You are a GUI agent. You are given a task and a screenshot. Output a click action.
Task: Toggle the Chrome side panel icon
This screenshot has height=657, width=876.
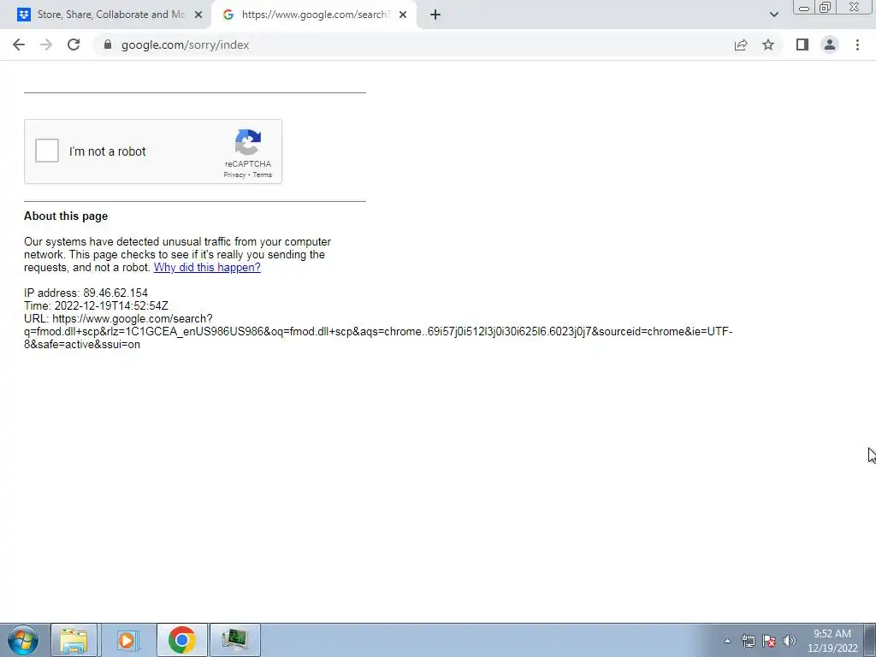[802, 44]
